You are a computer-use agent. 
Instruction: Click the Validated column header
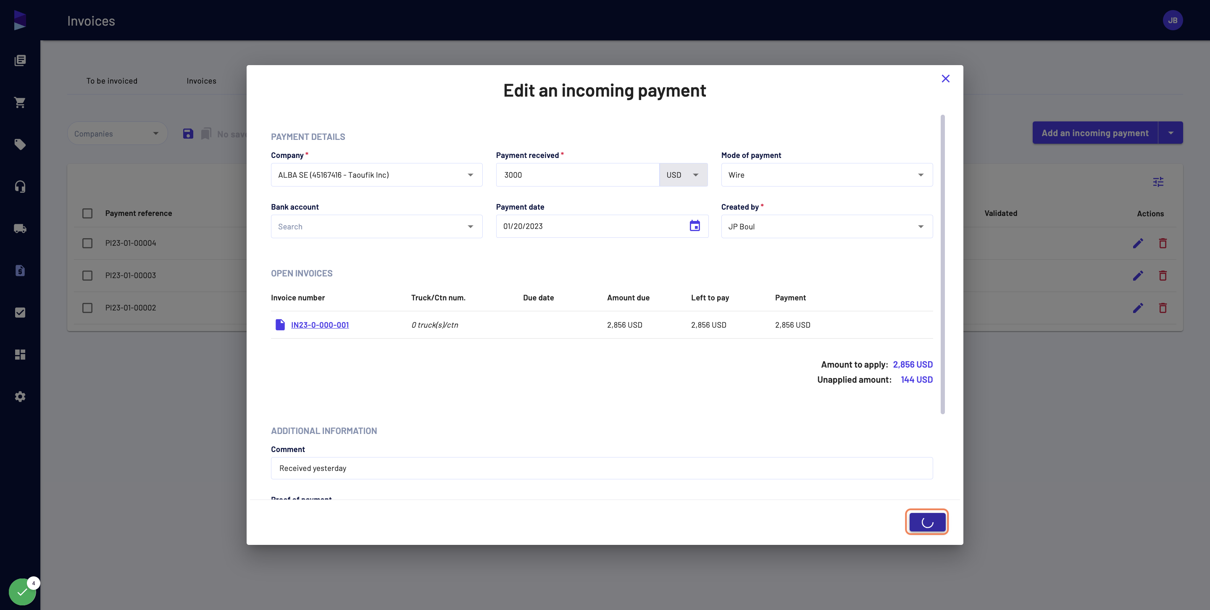click(1000, 213)
